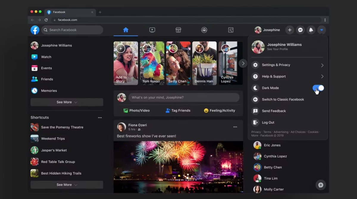
Task: Click the Tag Friends button
Action: click(178, 110)
